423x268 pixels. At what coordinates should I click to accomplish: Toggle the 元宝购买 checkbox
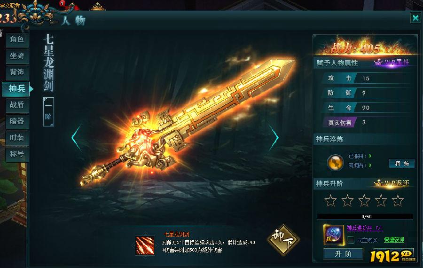351,240
